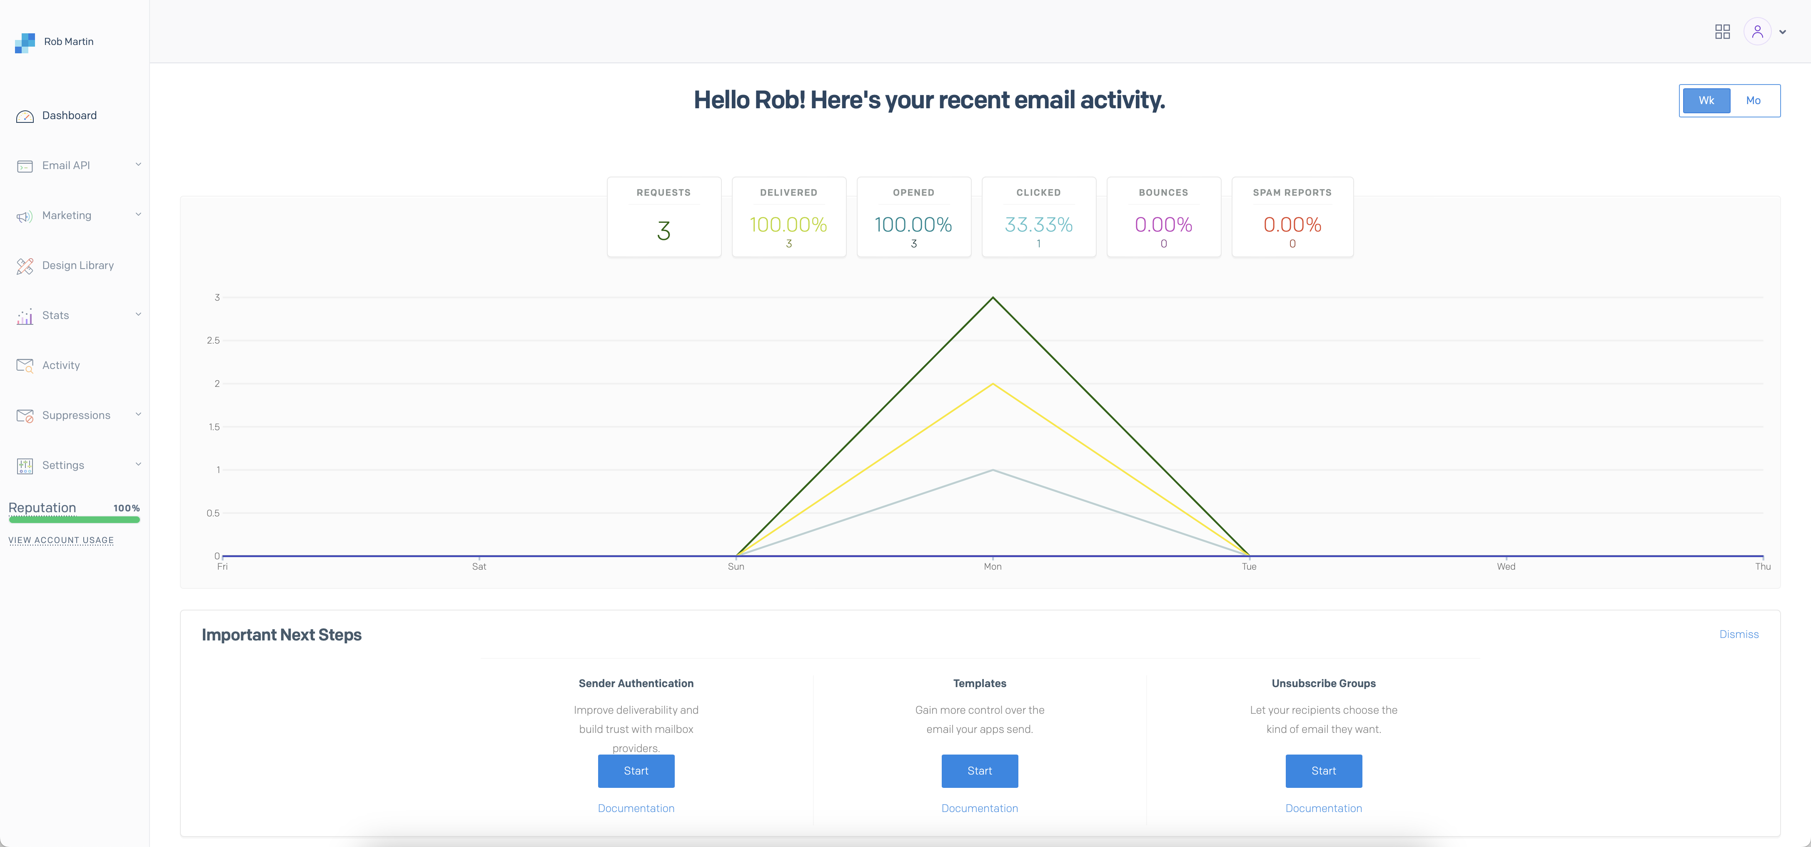The width and height of the screenshot is (1811, 847).
Task: Start Sender Authentication setup
Action: coord(636,770)
